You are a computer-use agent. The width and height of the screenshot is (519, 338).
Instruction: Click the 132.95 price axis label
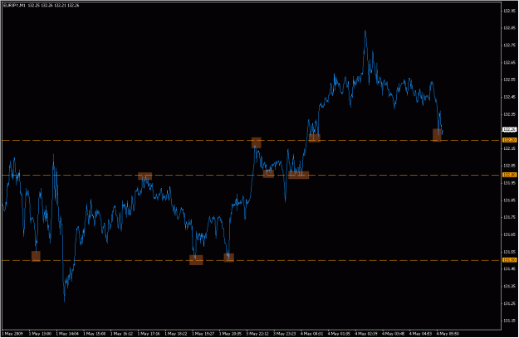point(509,11)
